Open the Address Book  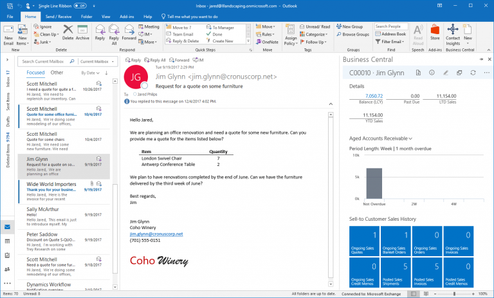click(390, 34)
